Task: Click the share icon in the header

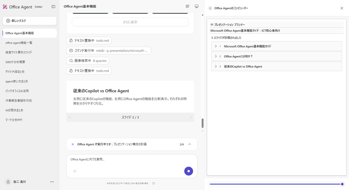Action: [x=187, y=6]
